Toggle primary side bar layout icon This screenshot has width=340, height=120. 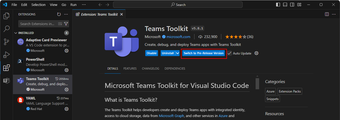pos(278,5)
